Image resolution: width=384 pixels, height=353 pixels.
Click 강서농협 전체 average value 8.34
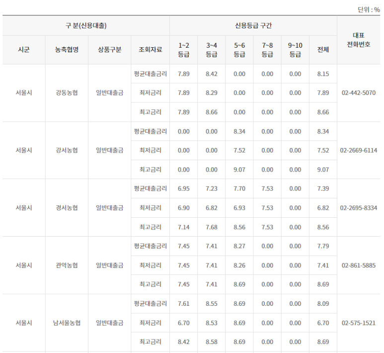[323, 131]
